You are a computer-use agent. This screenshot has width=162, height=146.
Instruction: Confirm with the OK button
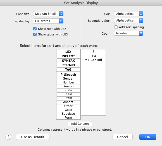click(148, 137)
